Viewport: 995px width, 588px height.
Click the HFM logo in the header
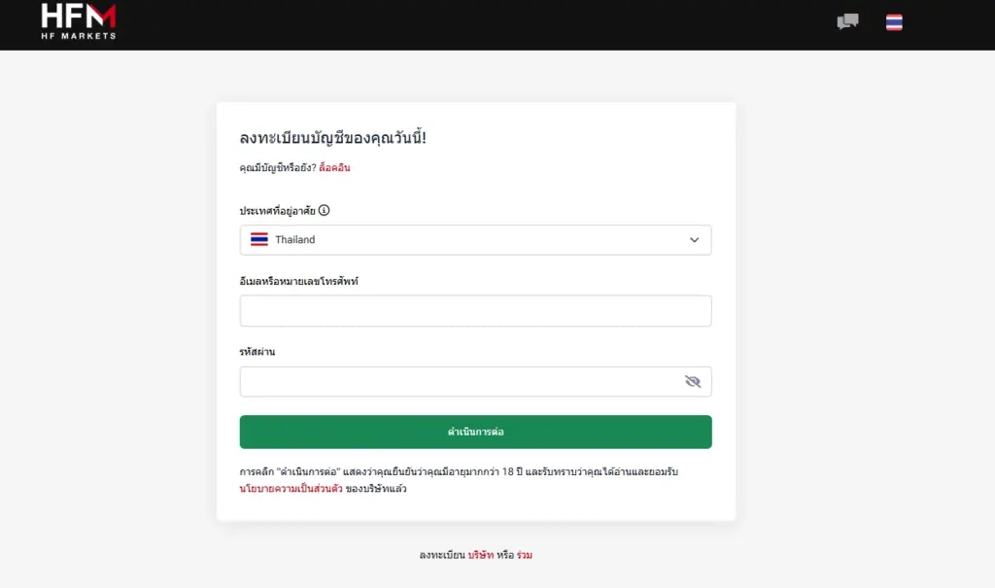pyautogui.click(x=79, y=21)
